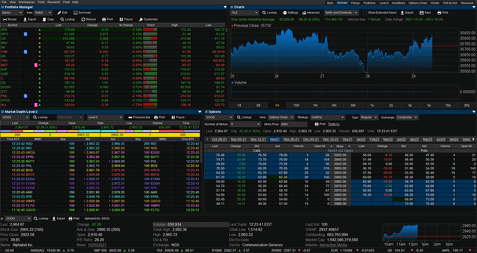Export the Portfolio Manager watchlist
This screenshot has width=477, height=253.
point(29,19)
